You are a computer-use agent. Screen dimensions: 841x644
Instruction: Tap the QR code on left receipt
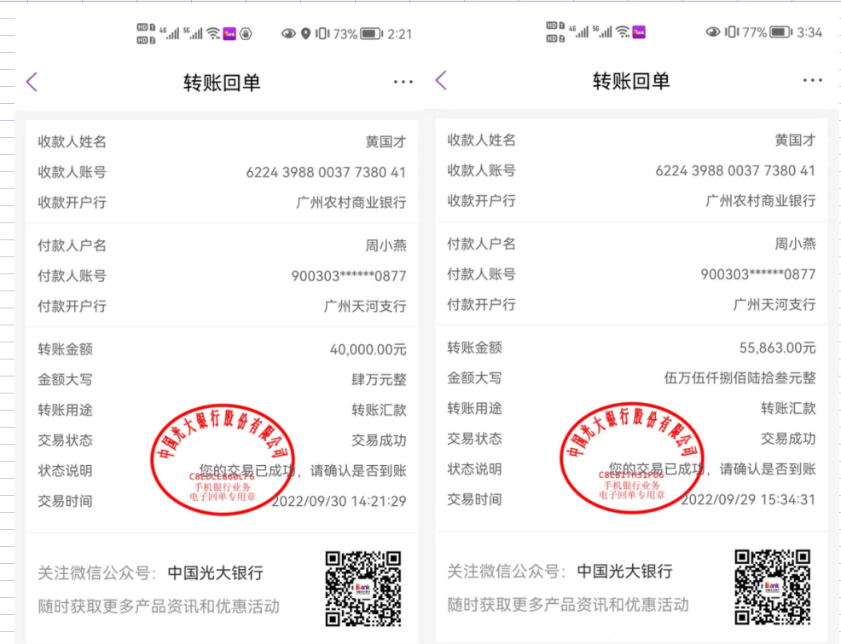(x=363, y=588)
